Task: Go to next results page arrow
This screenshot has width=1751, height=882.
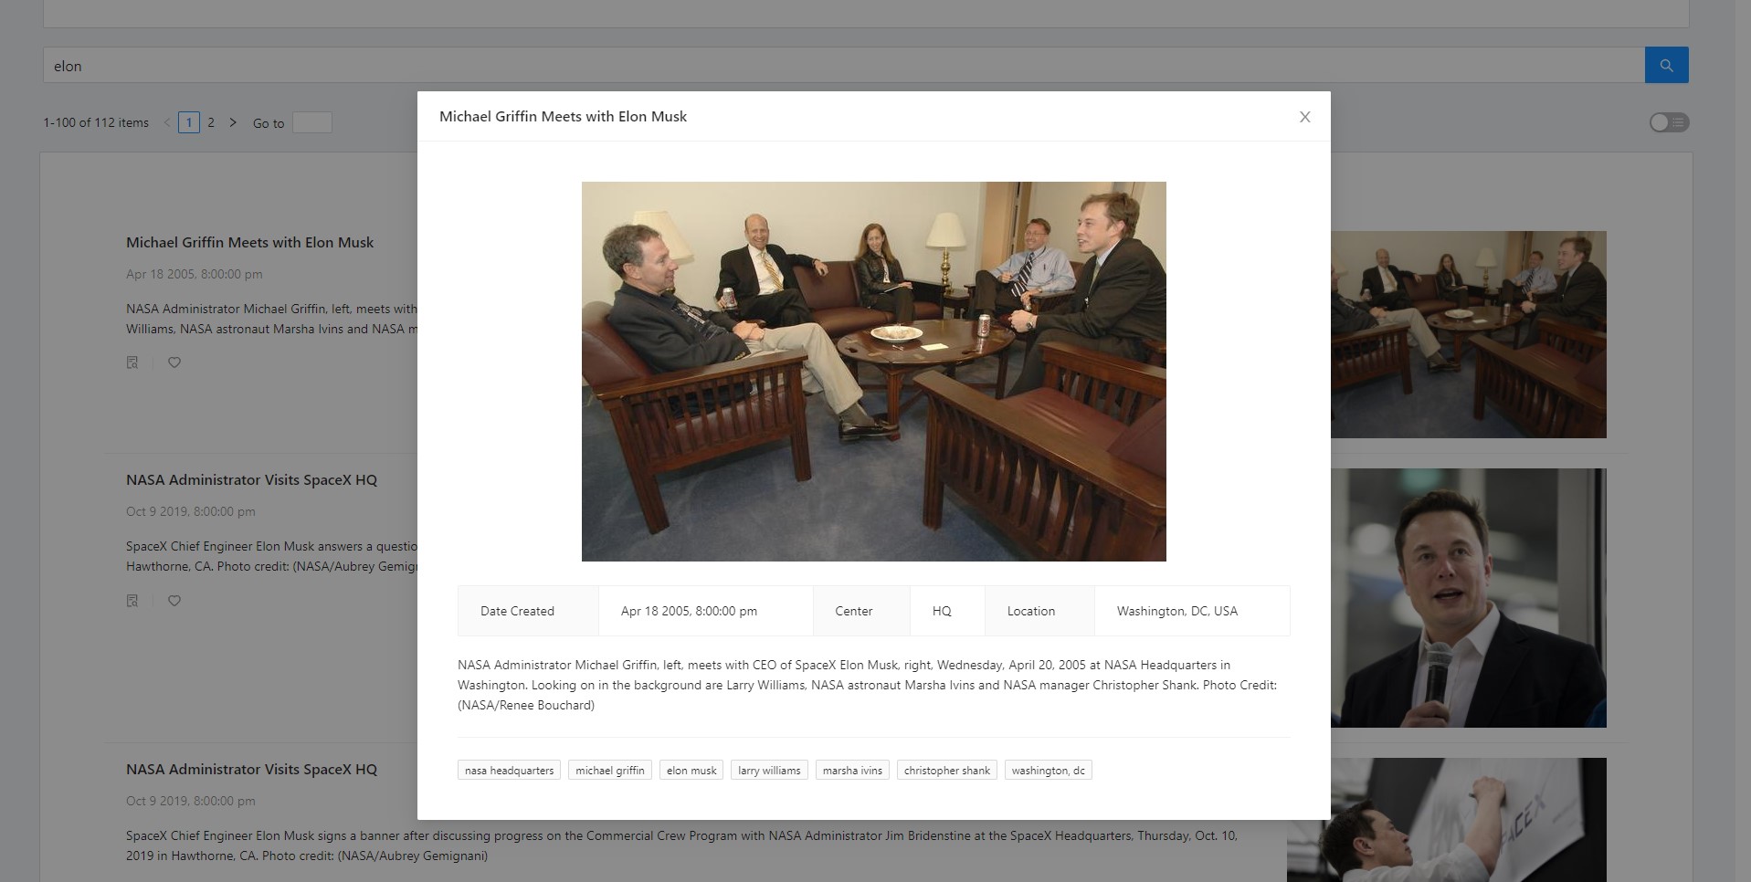Action: (233, 122)
